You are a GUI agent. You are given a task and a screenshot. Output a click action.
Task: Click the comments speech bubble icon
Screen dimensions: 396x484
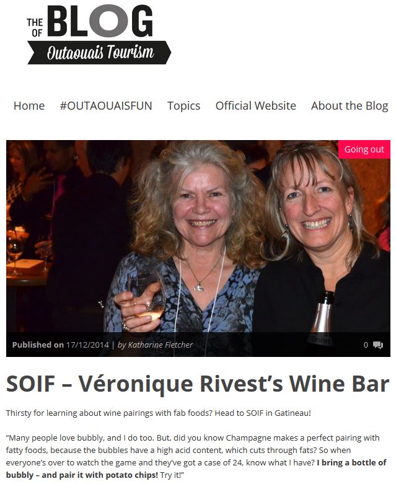pos(378,345)
